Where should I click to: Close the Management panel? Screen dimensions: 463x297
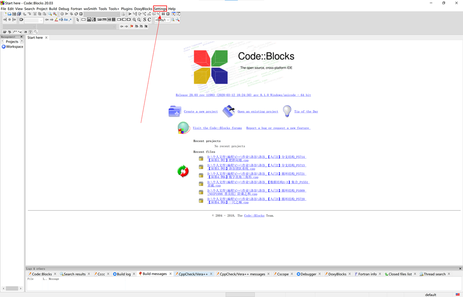click(x=21, y=37)
